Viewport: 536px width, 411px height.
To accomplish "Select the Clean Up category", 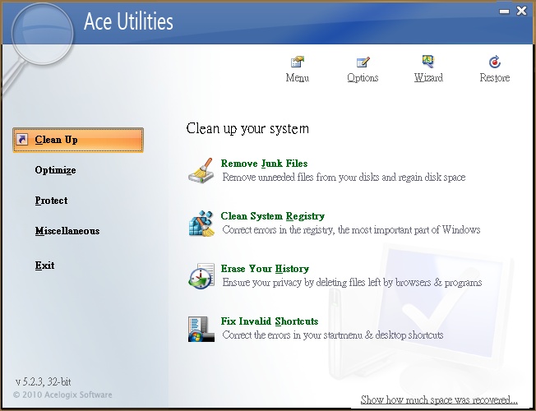I will (78, 140).
